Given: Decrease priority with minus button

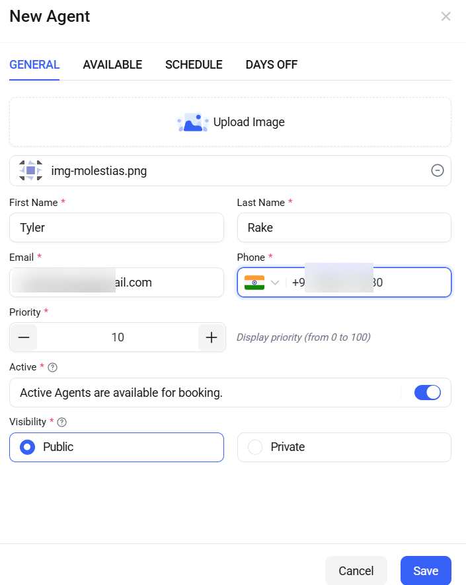Looking at the screenshot, I should [24, 337].
